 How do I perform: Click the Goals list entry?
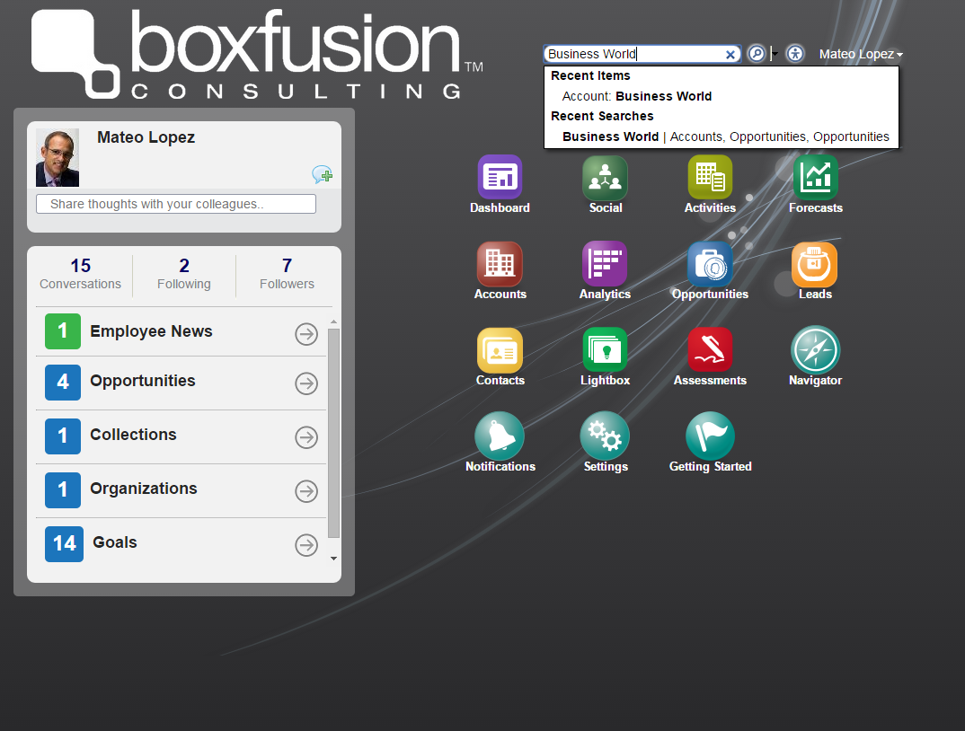(181, 544)
